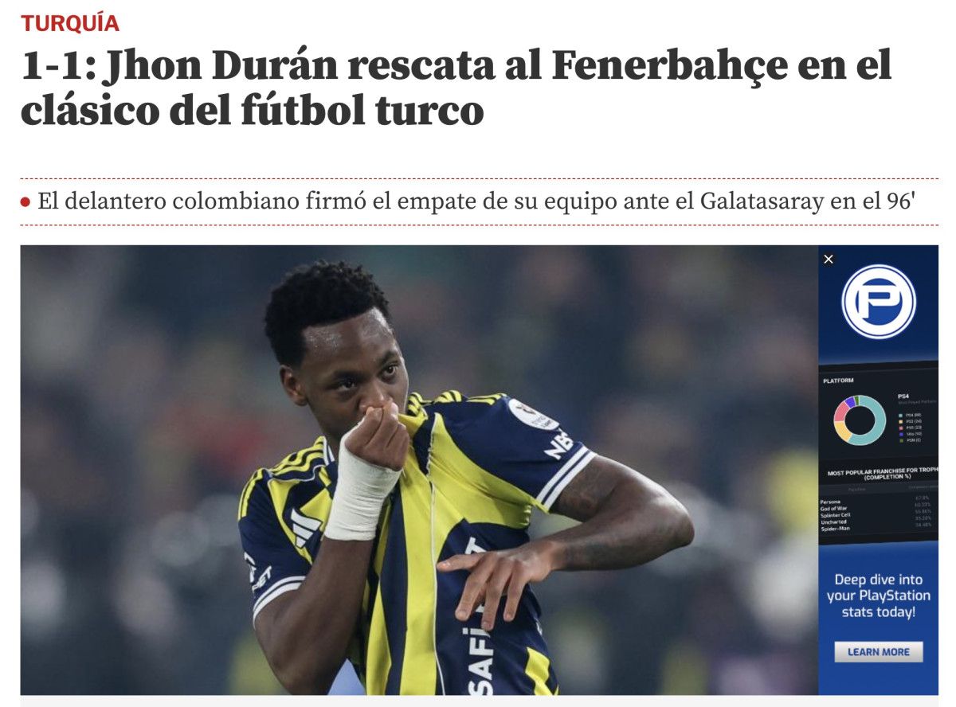Click the Adidas logo on the jersey

coord(307,525)
